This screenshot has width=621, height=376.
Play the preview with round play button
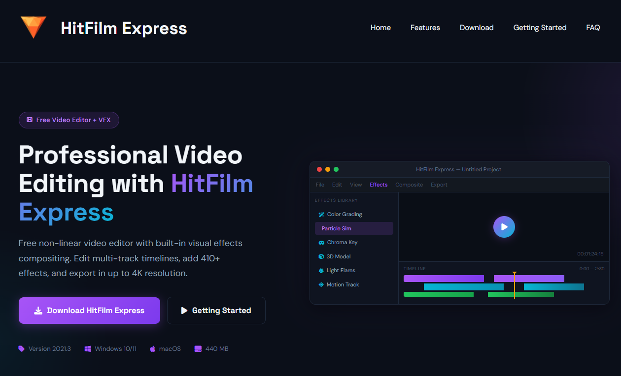coord(504,227)
